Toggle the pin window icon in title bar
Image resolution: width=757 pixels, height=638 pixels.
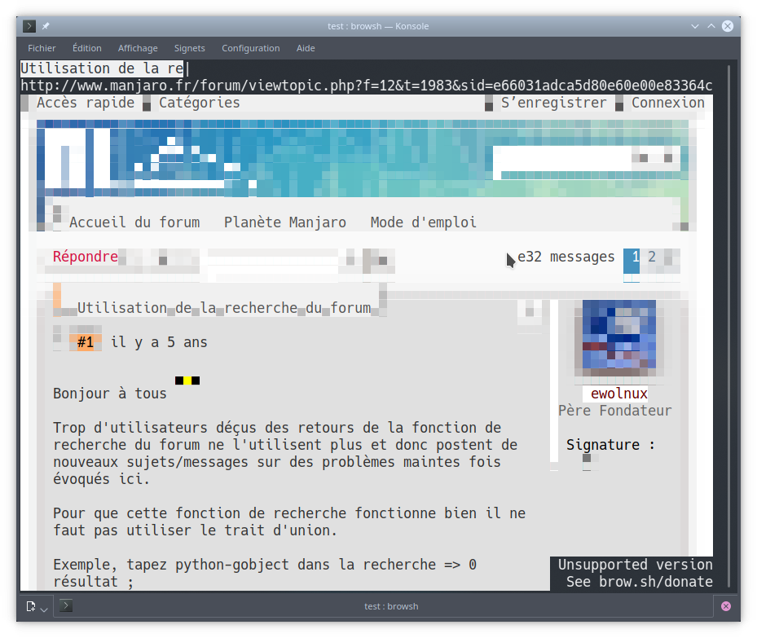[x=46, y=26]
